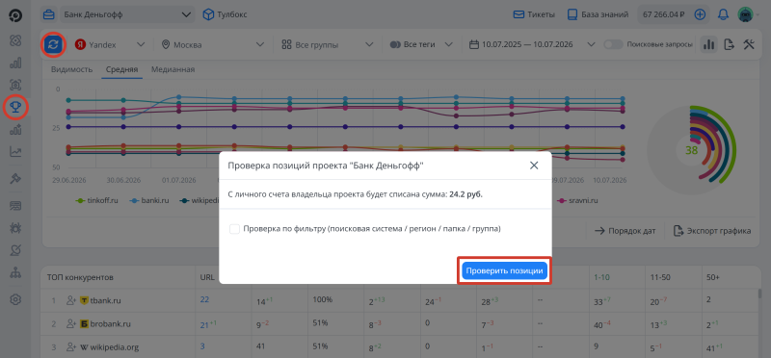
Task: Click the blue refresh positions button
Action: tap(54, 44)
